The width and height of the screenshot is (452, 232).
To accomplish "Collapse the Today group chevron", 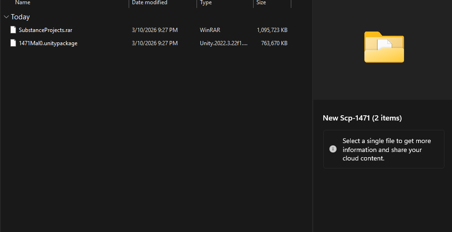I will tap(6, 17).
